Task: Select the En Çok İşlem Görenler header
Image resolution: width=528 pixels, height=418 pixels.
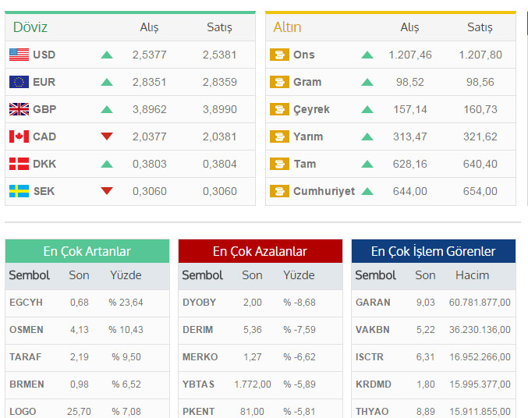Action: coord(434,251)
